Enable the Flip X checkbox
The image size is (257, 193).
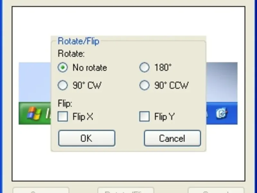(63, 116)
